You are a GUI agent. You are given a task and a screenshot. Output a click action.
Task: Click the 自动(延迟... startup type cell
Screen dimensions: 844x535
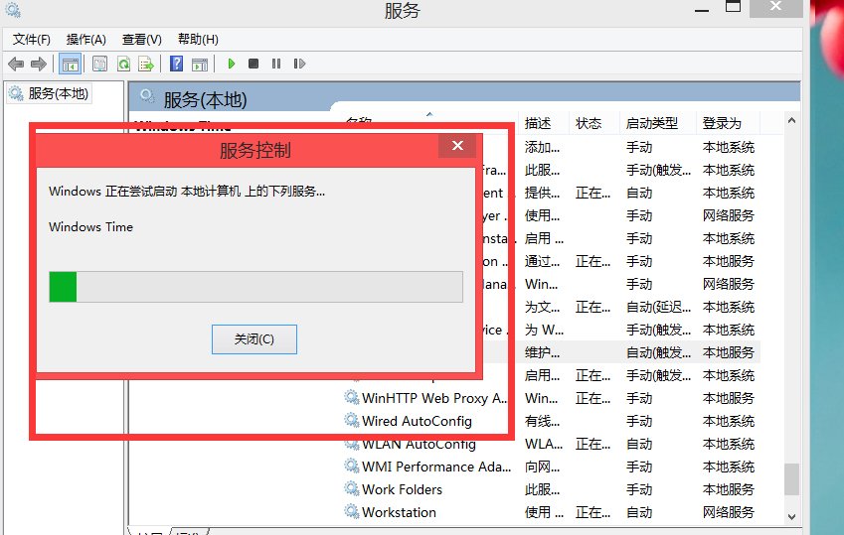(x=658, y=307)
